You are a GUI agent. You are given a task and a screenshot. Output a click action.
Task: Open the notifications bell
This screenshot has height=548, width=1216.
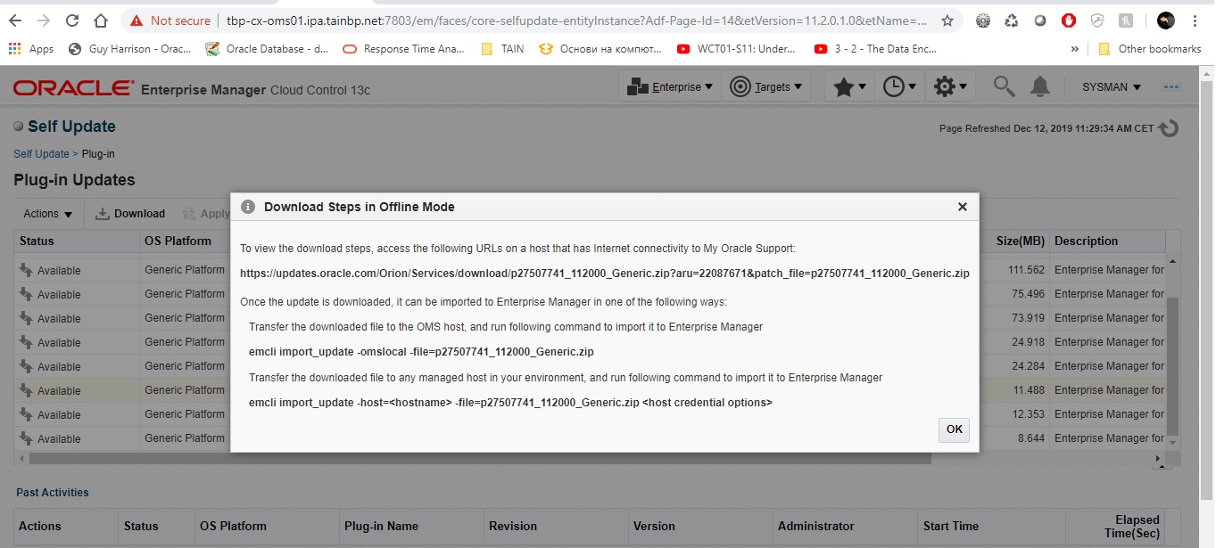click(1039, 86)
